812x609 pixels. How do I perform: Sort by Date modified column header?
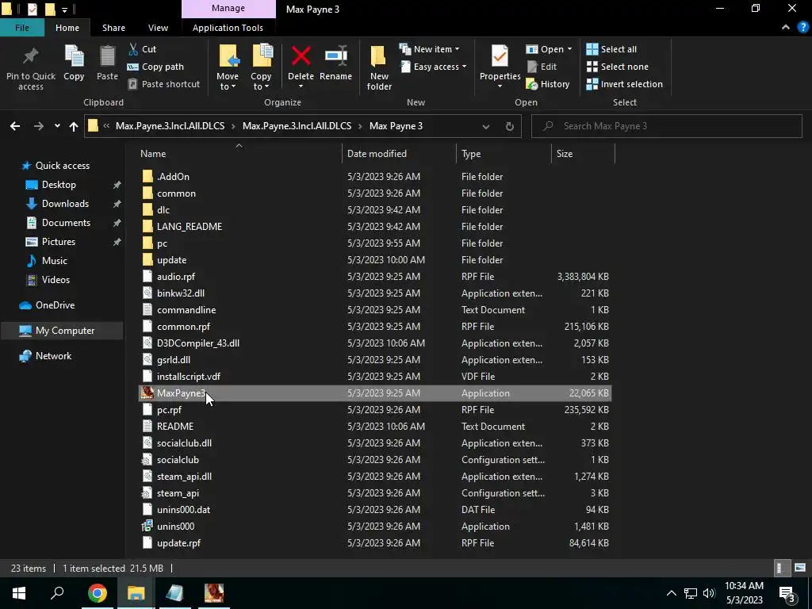tap(377, 154)
